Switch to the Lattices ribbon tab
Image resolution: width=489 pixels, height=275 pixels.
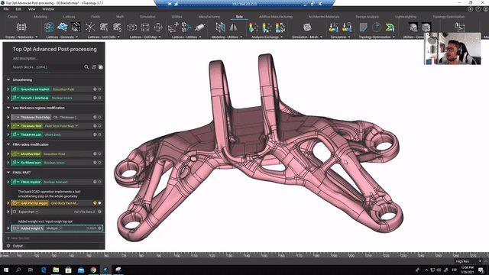tap(69, 17)
